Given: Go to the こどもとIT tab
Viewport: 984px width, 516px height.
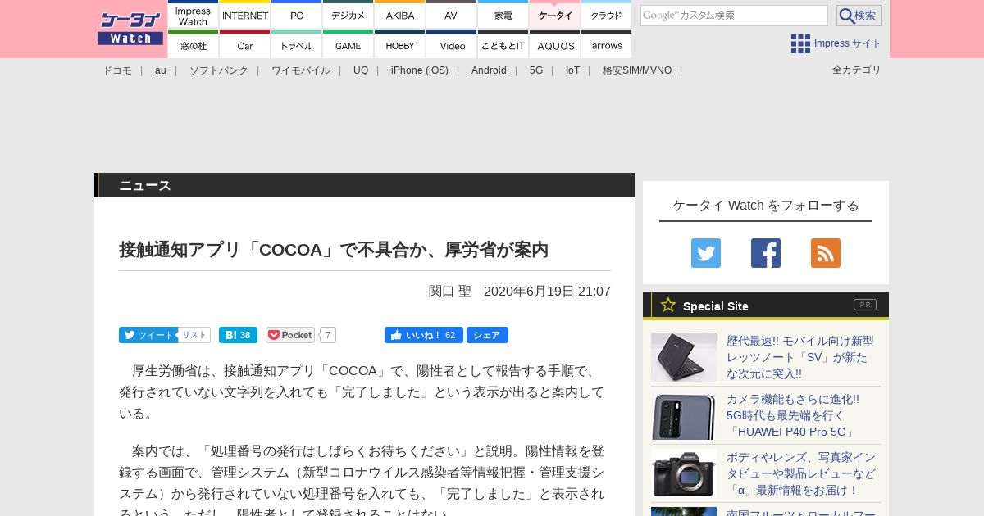Looking at the screenshot, I should 503,45.
